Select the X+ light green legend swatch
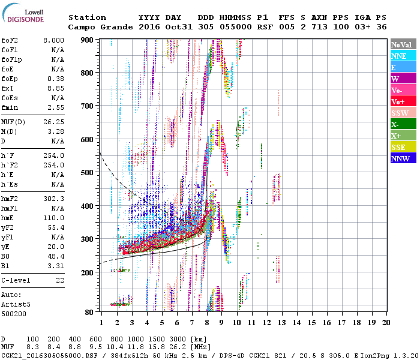The image size is (420, 360). (x=403, y=136)
